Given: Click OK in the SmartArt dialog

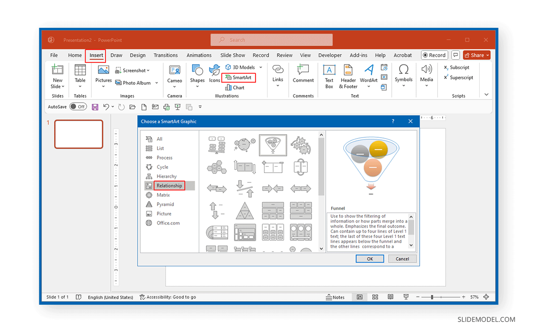Looking at the screenshot, I should 370,259.
